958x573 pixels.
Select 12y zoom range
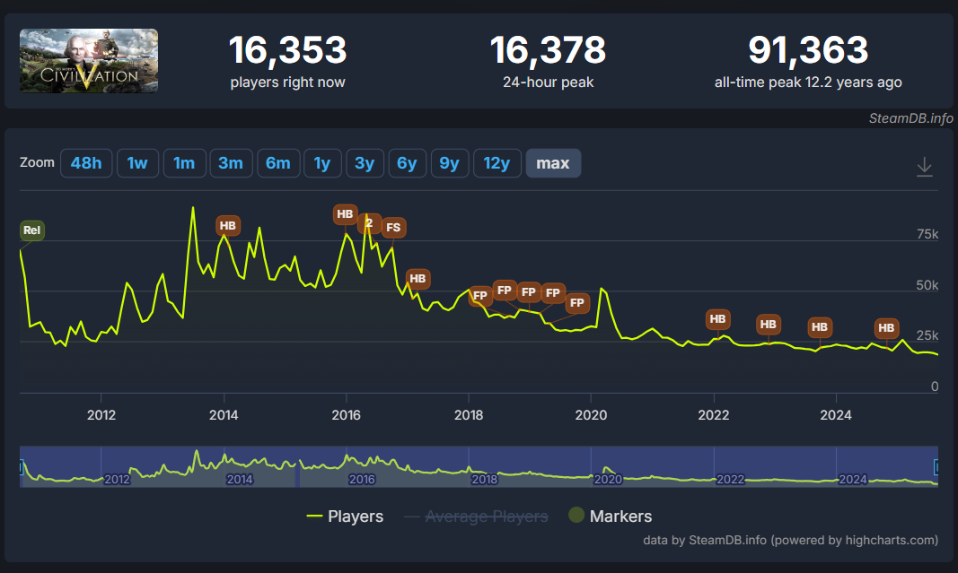497,163
